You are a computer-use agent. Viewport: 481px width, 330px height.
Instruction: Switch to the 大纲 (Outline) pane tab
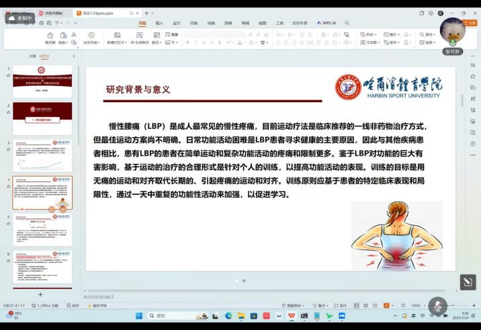[32, 56]
